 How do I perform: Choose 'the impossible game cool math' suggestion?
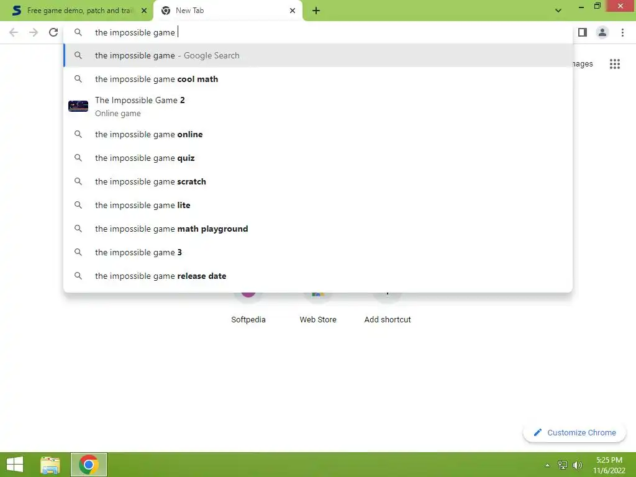pyautogui.click(x=318, y=79)
